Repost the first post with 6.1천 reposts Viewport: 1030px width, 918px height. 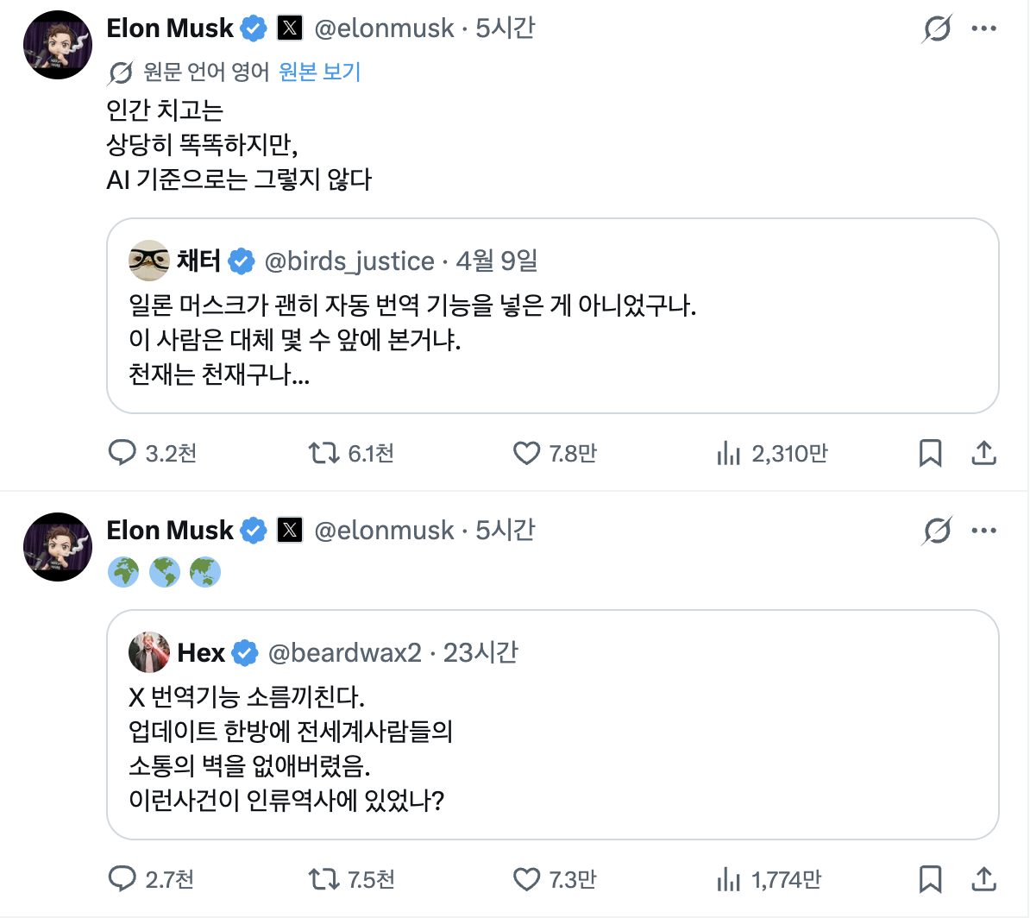click(324, 453)
